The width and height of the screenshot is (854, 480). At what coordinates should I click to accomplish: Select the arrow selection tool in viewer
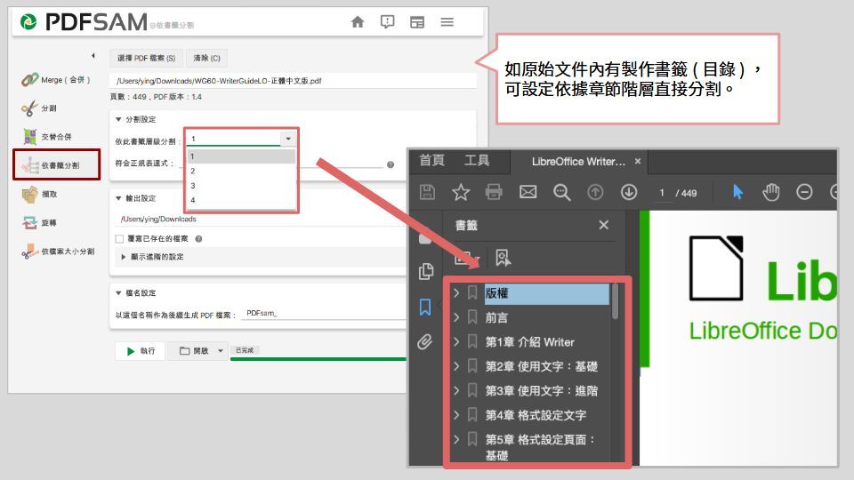tap(737, 192)
